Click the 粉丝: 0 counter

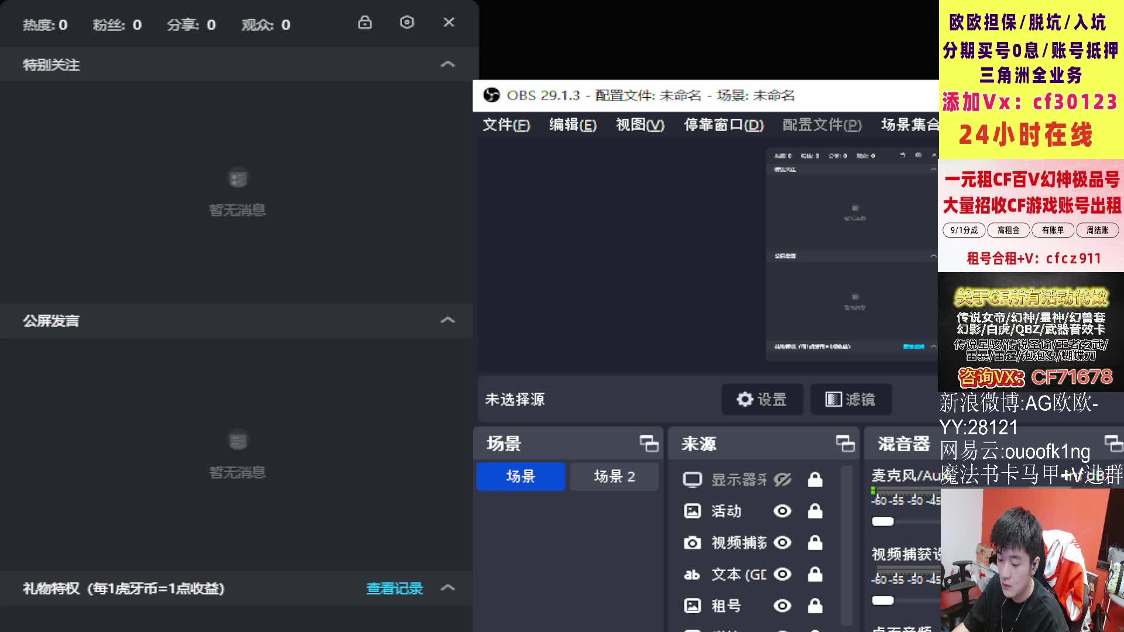click(117, 25)
